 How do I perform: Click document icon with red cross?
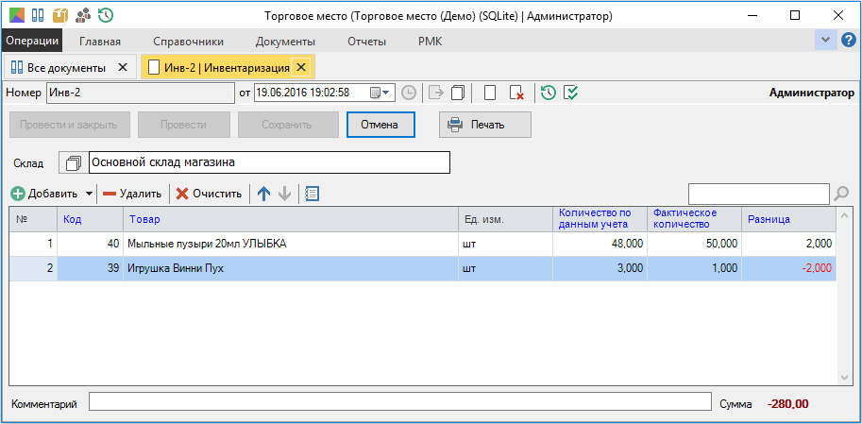click(516, 93)
